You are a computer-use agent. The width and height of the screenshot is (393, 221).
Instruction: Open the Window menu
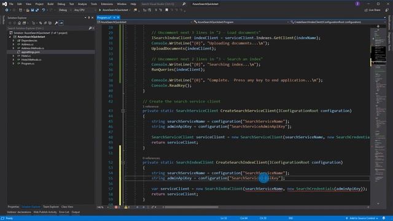pos(122,4)
